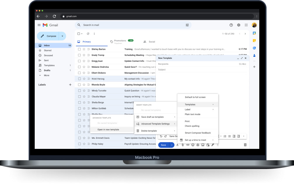
Task: Open the inbox more-options three-dot menu
Action: pyautogui.click(x=94, y=34)
